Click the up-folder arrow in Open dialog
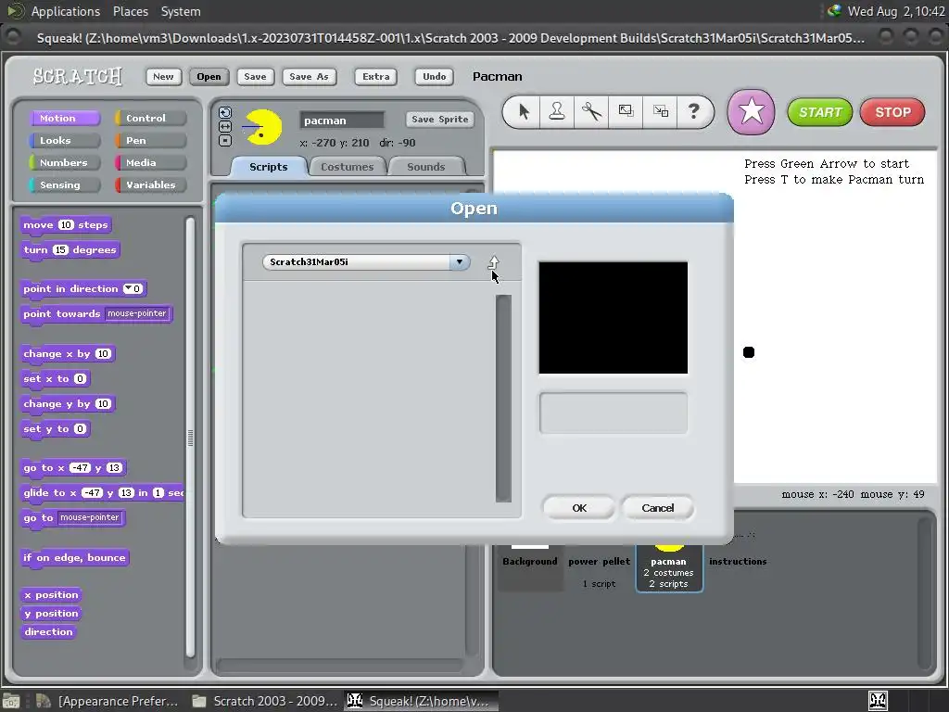949x712 pixels. (x=494, y=261)
